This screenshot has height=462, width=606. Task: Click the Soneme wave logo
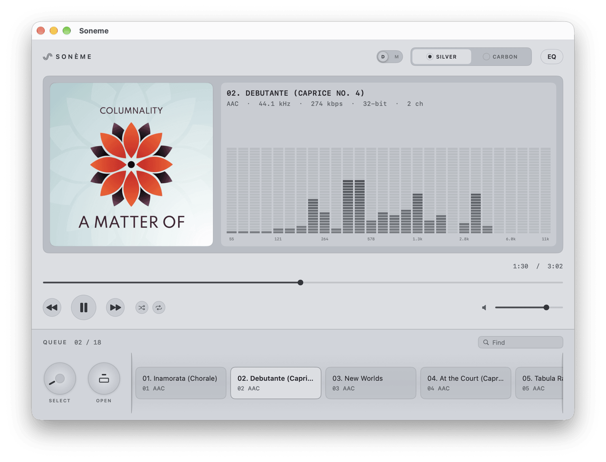pyautogui.click(x=48, y=57)
